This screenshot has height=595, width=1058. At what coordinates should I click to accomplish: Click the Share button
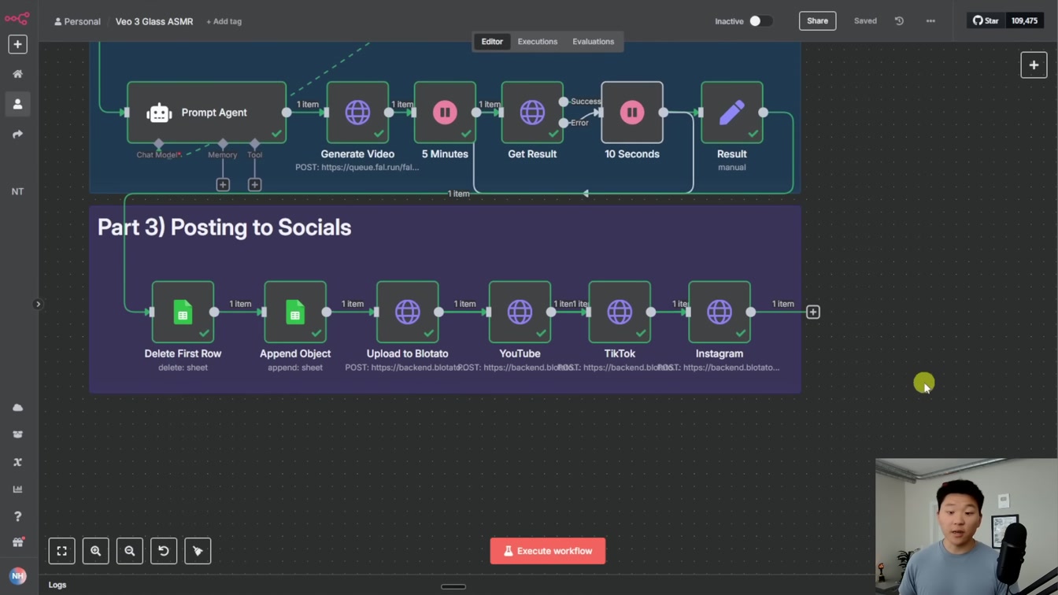click(817, 21)
